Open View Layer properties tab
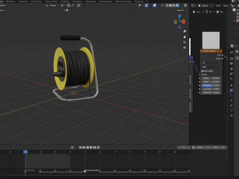 pyautogui.click(x=232, y=69)
